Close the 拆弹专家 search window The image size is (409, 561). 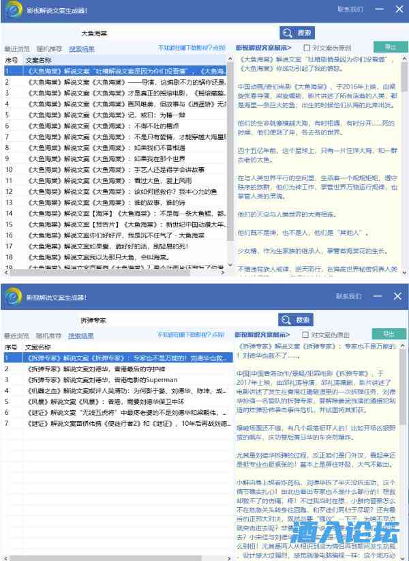[399, 296]
